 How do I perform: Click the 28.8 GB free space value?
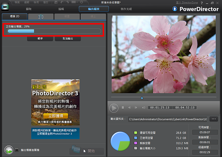(x=181, y=133)
